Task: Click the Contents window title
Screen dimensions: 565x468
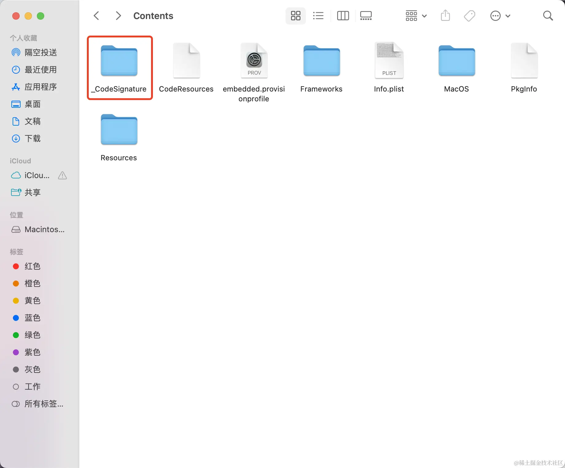Action: point(153,16)
